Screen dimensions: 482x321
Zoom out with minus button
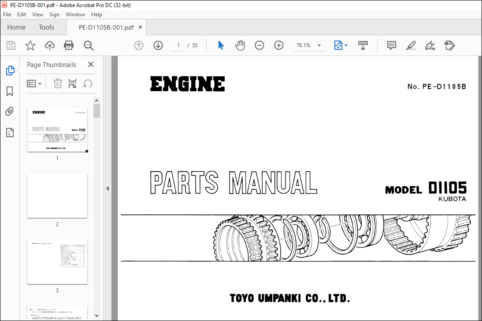(x=260, y=45)
